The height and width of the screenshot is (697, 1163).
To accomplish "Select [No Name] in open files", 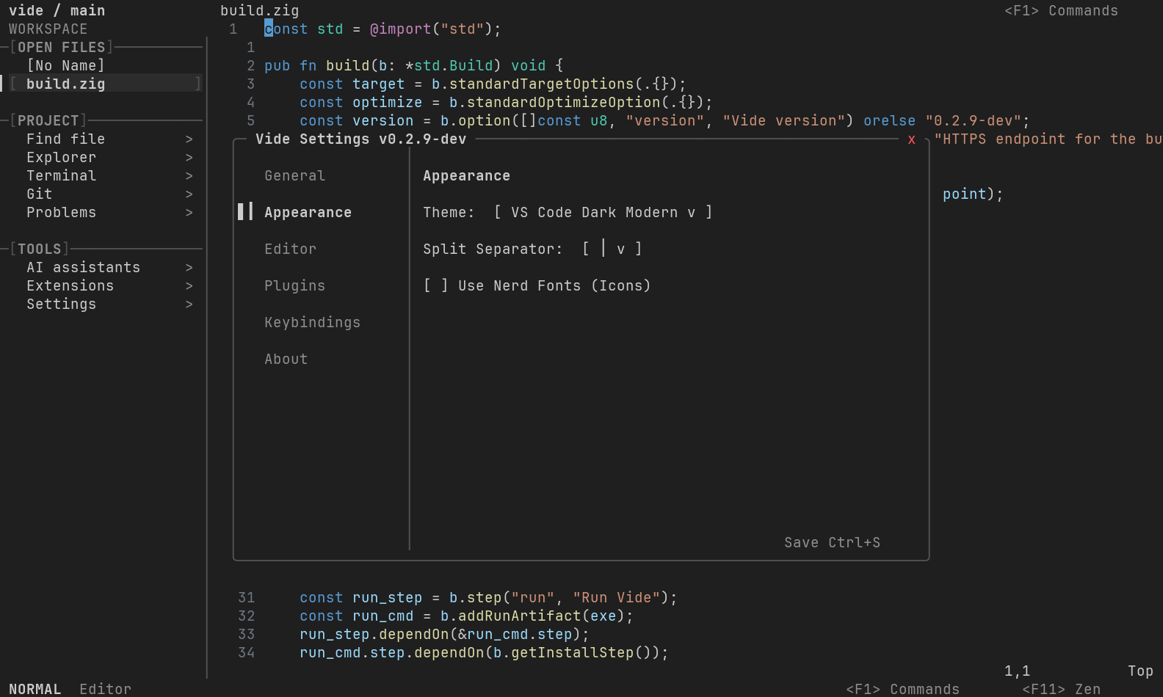I will [x=65, y=66].
